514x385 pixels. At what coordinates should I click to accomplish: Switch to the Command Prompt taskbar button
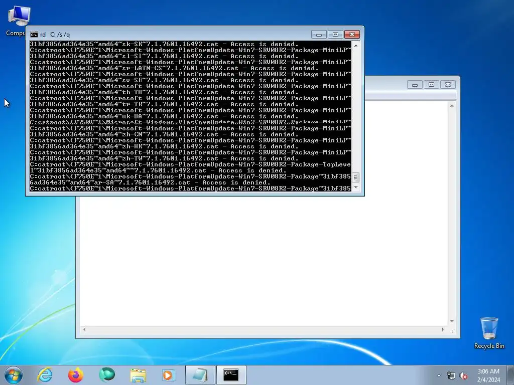click(231, 375)
